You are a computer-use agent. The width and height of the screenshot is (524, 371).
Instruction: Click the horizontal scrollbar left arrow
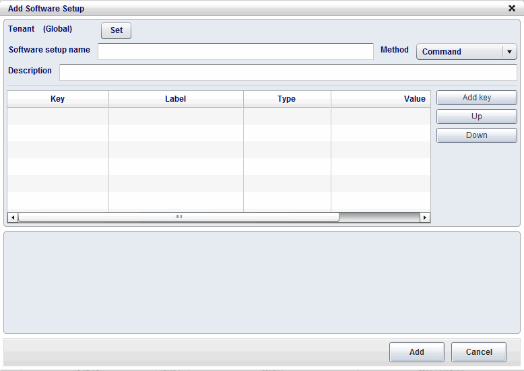pos(13,217)
